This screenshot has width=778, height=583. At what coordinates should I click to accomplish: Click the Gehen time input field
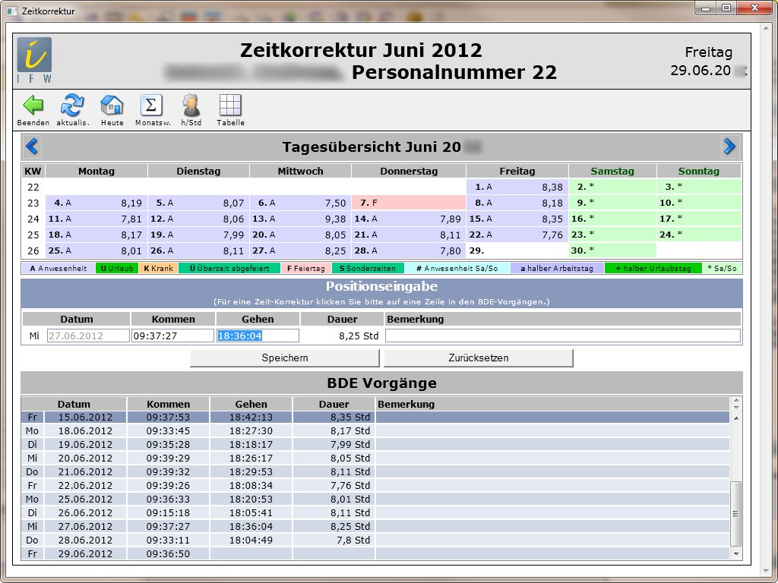click(x=258, y=336)
